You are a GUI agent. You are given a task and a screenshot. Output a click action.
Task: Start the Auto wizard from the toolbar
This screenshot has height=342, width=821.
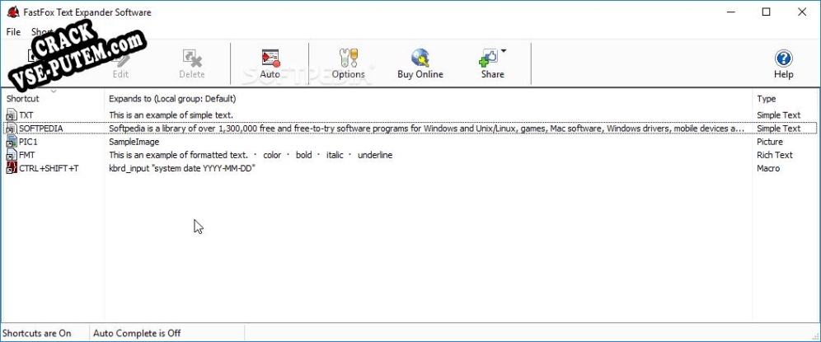(270, 63)
